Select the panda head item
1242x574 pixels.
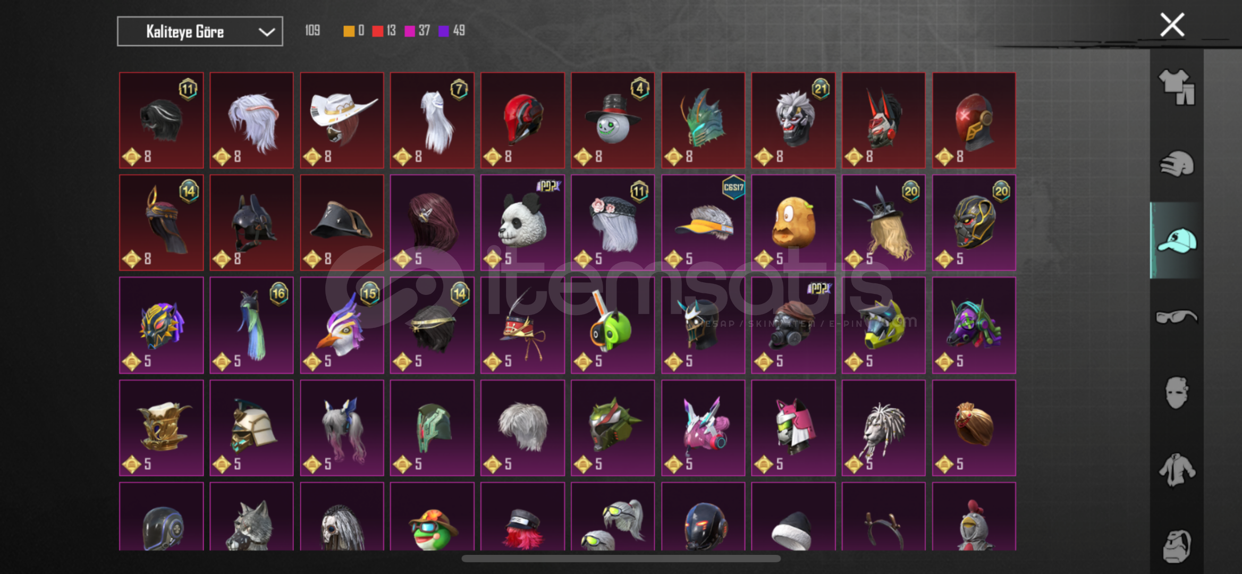(x=522, y=223)
